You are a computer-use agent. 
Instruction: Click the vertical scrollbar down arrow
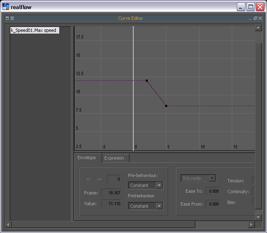258,217
